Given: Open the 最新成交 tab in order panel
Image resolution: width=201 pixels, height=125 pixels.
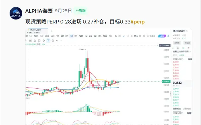Looking at the screenshot, I should tap(177, 109).
